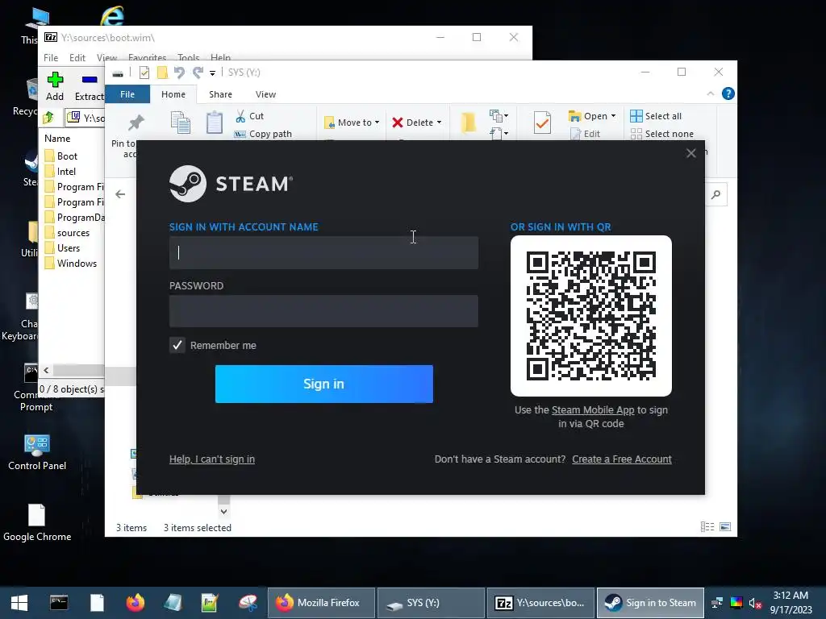Click the Undo icon in Explorer title bar
Viewport: 826px width, 619px height.
(x=179, y=73)
